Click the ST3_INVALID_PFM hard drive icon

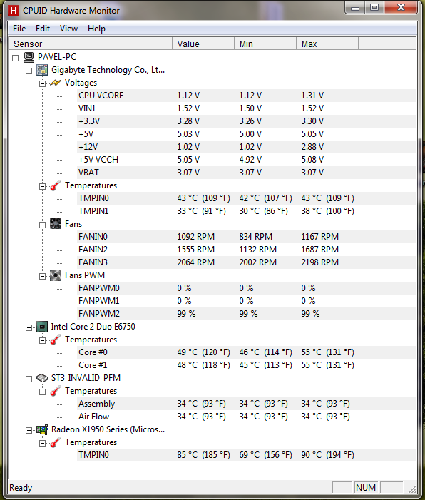coord(42,378)
